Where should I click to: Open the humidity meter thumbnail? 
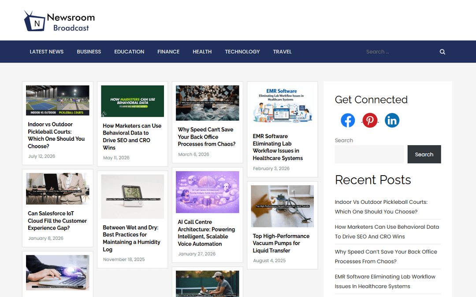click(132, 196)
